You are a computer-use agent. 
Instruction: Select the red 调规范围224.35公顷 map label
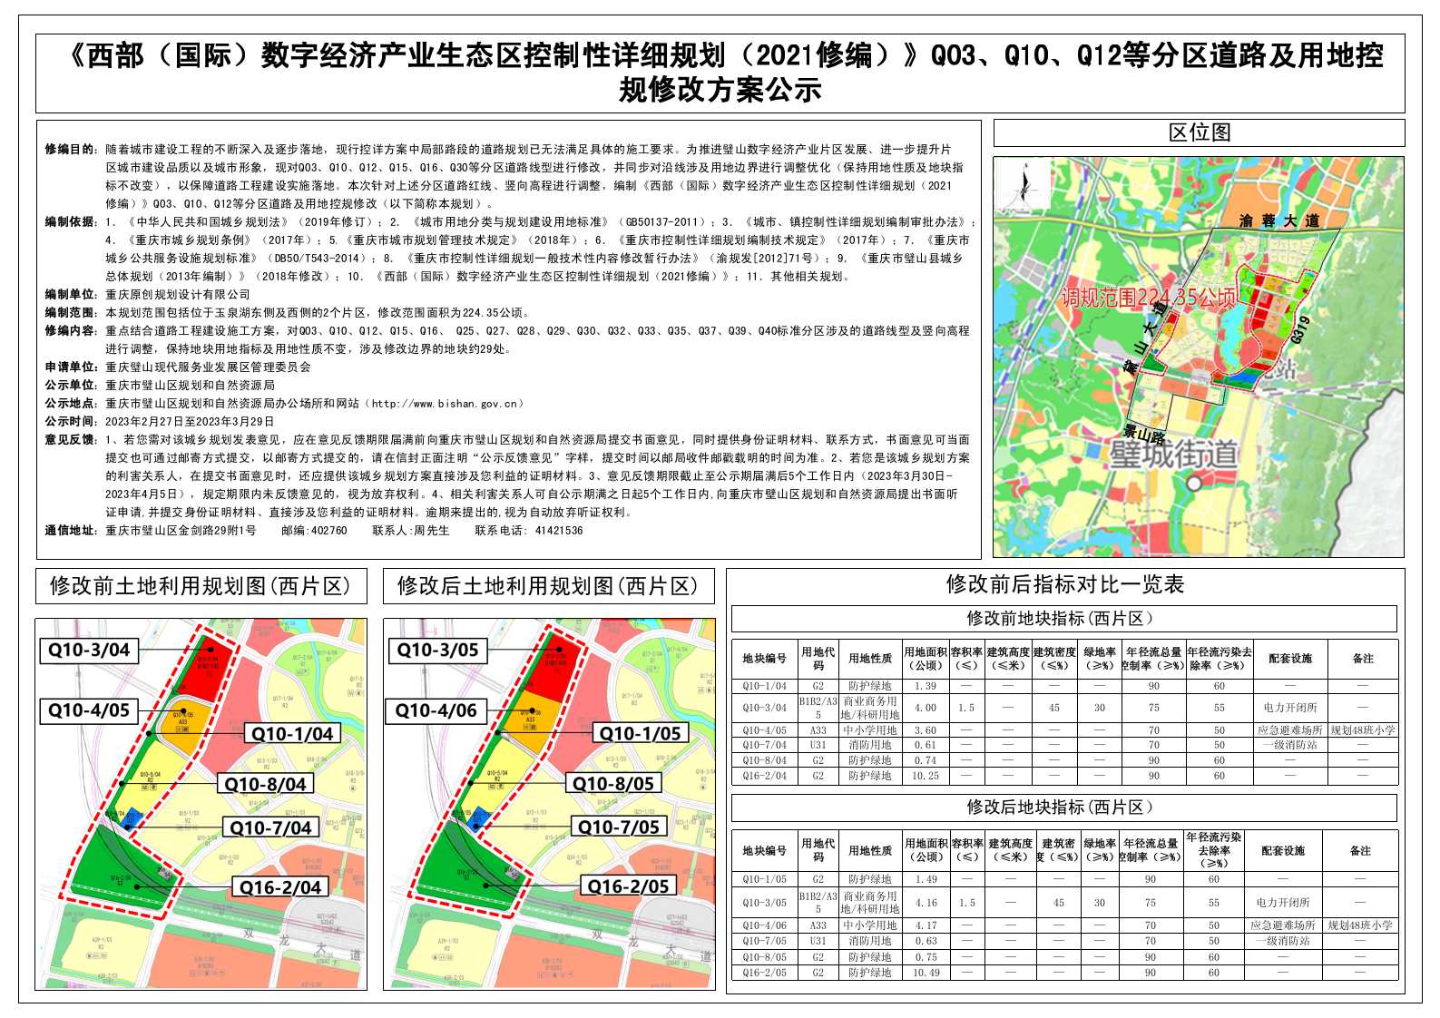(x=1148, y=298)
